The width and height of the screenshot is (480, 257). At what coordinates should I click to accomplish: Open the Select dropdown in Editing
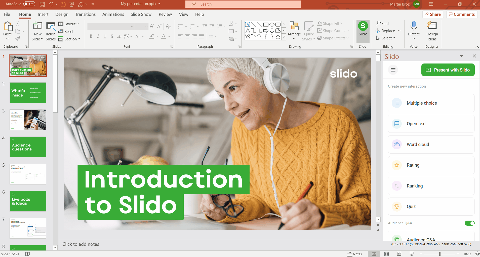tap(385, 38)
